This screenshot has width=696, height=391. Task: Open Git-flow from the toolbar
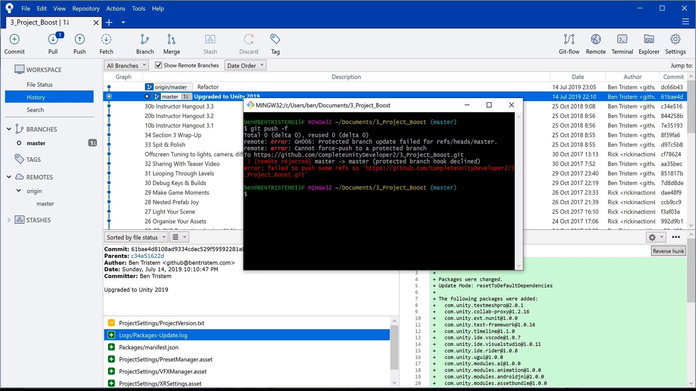coord(569,39)
